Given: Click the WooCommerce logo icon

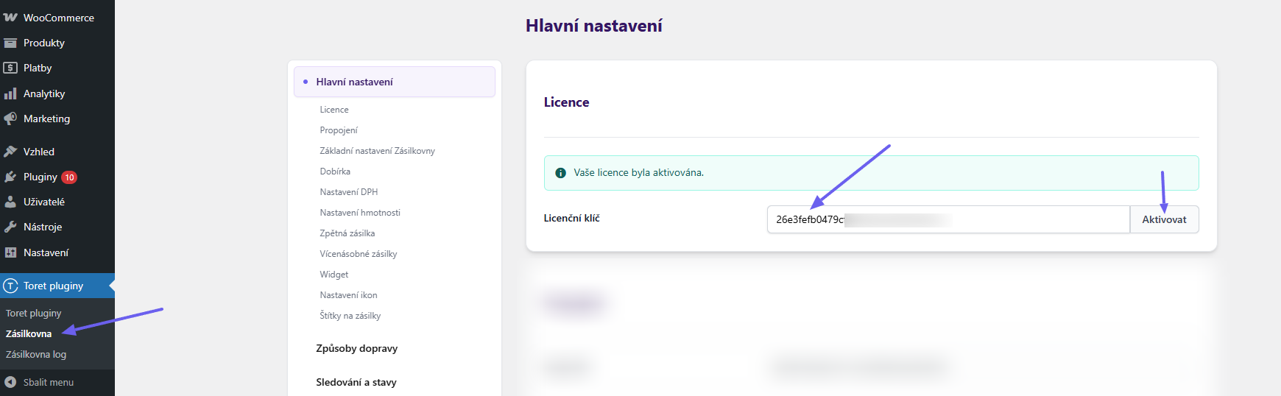Looking at the screenshot, I should point(10,17).
